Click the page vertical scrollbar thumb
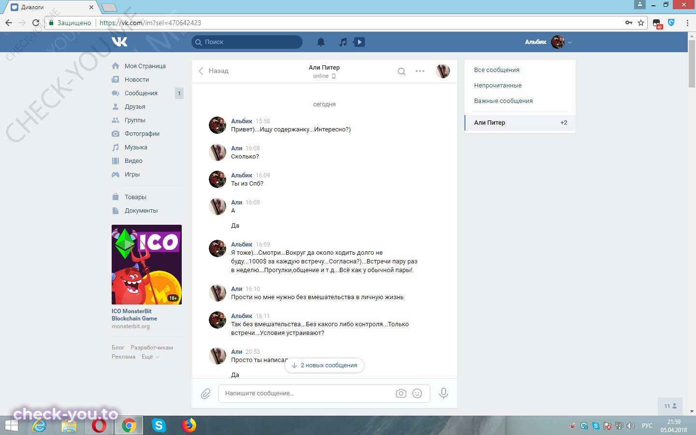 pos(692,64)
